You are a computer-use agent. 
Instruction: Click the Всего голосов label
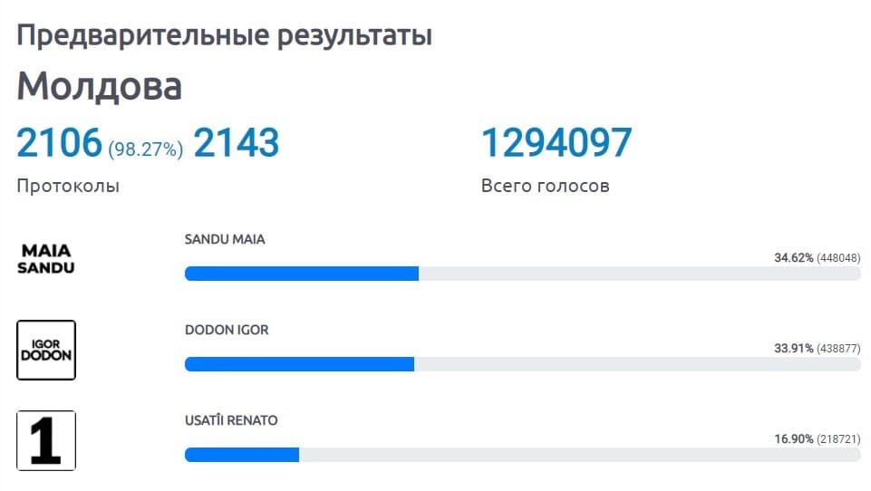pos(545,186)
